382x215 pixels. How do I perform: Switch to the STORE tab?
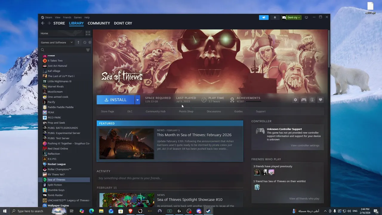(x=59, y=23)
